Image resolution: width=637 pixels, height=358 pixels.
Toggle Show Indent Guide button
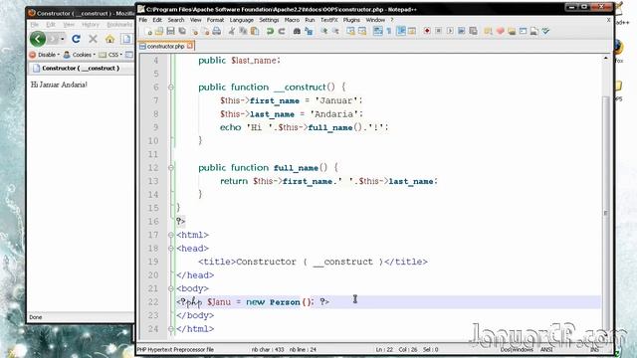tap(401, 31)
